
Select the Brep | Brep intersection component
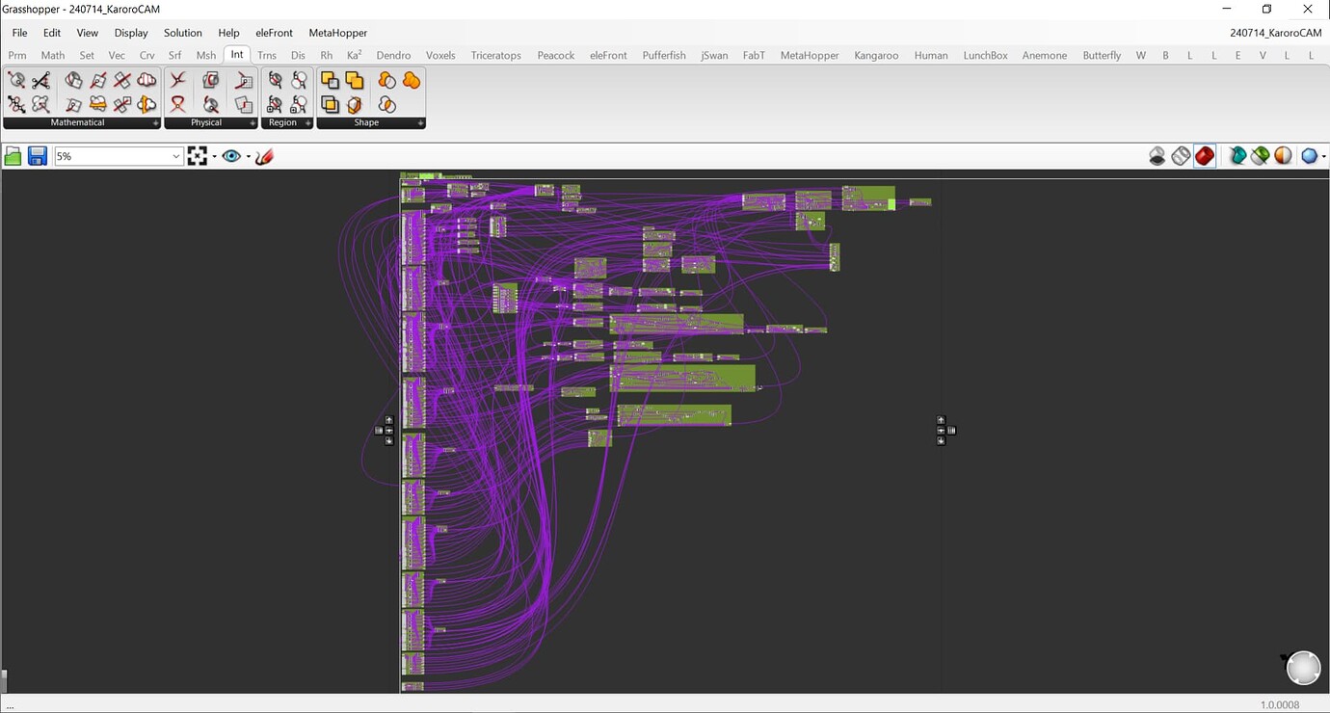point(210,80)
